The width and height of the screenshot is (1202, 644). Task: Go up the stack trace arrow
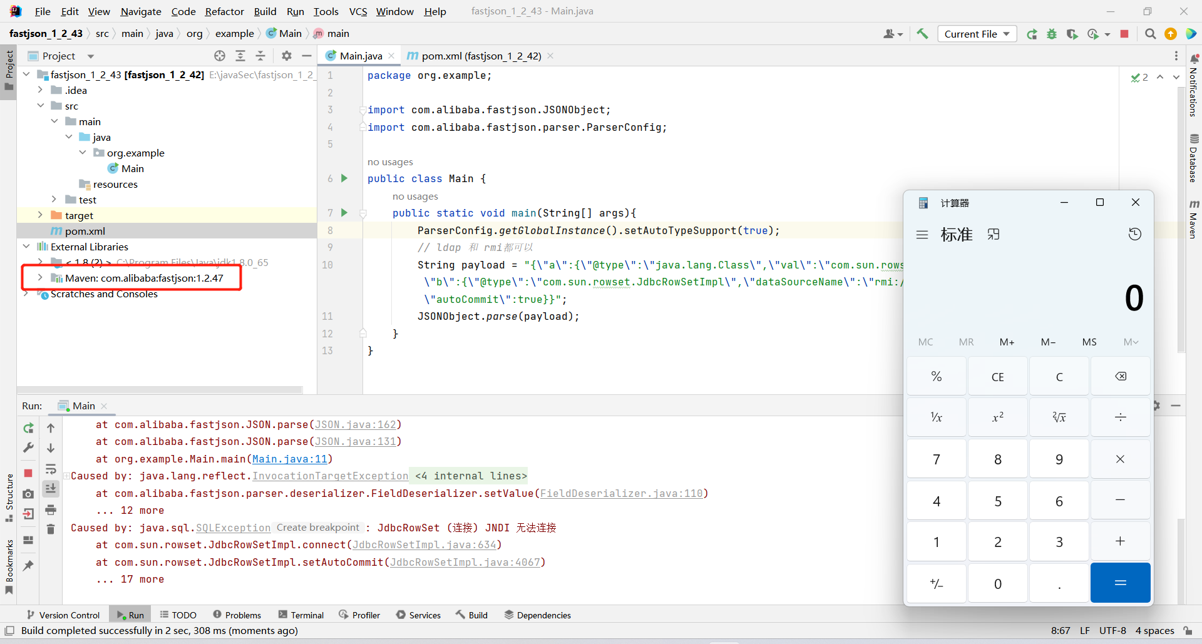pos(51,428)
